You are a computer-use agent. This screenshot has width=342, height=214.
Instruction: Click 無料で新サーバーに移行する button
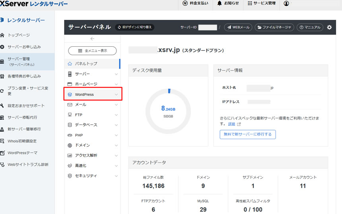click(248, 134)
